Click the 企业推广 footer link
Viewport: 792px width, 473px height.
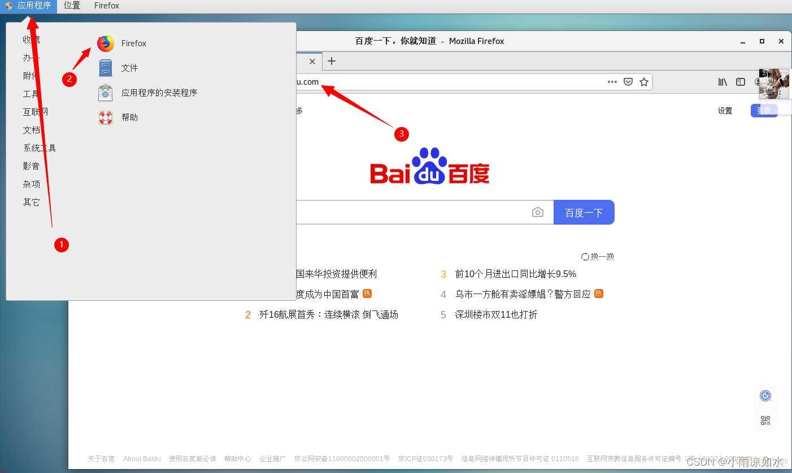tap(273, 459)
